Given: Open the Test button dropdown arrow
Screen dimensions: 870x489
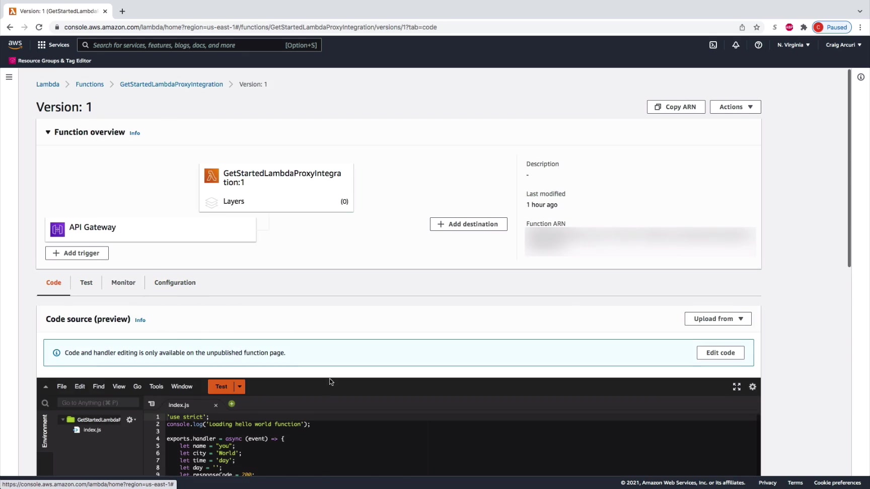Looking at the screenshot, I should coord(240,386).
